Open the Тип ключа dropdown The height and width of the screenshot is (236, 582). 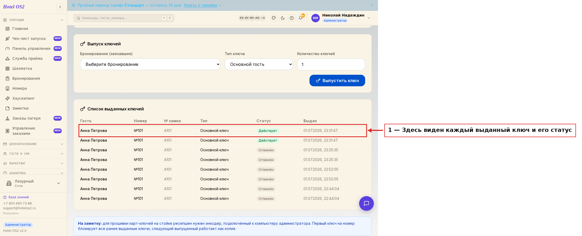pyautogui.click(x=259, y=64)
